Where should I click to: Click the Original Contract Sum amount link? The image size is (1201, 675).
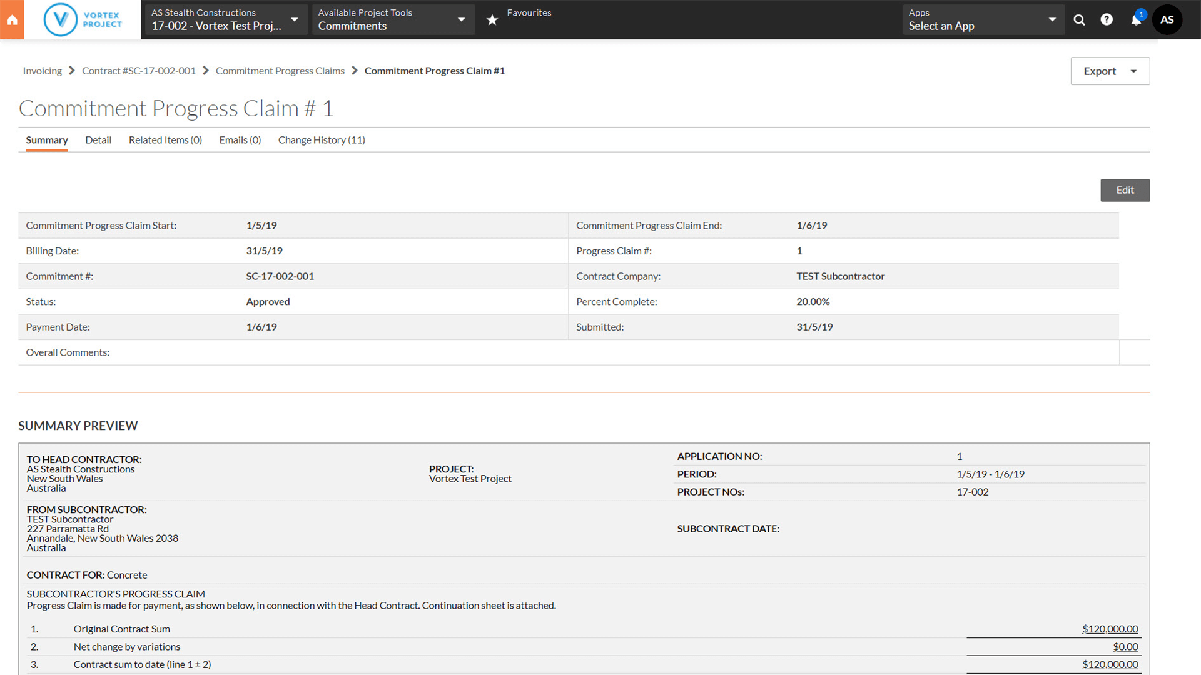tap(1110, 628)
